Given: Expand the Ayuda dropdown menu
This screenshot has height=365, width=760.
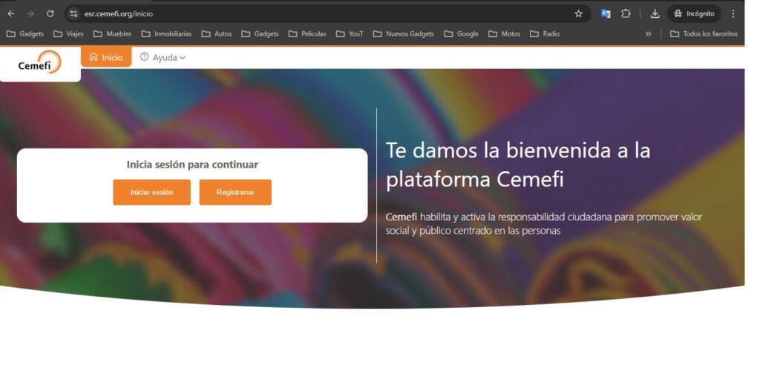Looking at the screenshot, I should [x=163, y=57].
